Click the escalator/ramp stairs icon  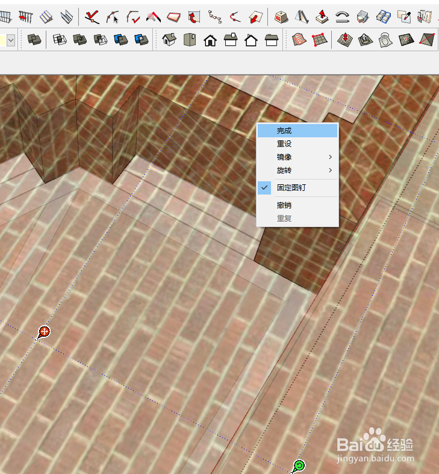(66, 17)
